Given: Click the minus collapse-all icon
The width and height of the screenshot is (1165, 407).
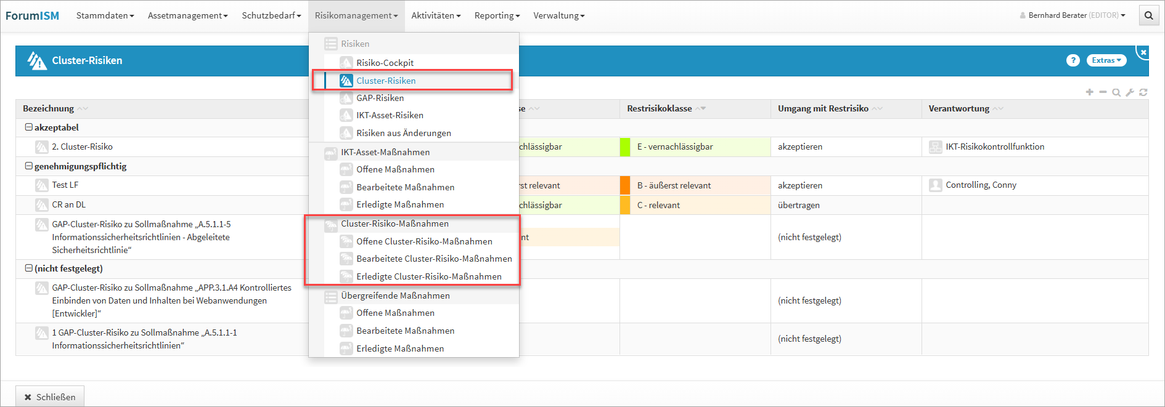Looking at the screenshot, I should 1103,92.
